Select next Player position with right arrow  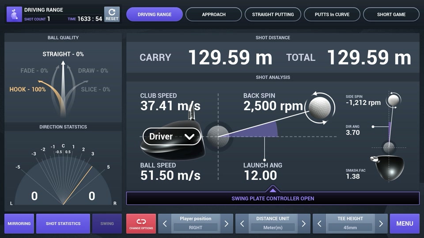pyautogui.click(x=226, y=224)
